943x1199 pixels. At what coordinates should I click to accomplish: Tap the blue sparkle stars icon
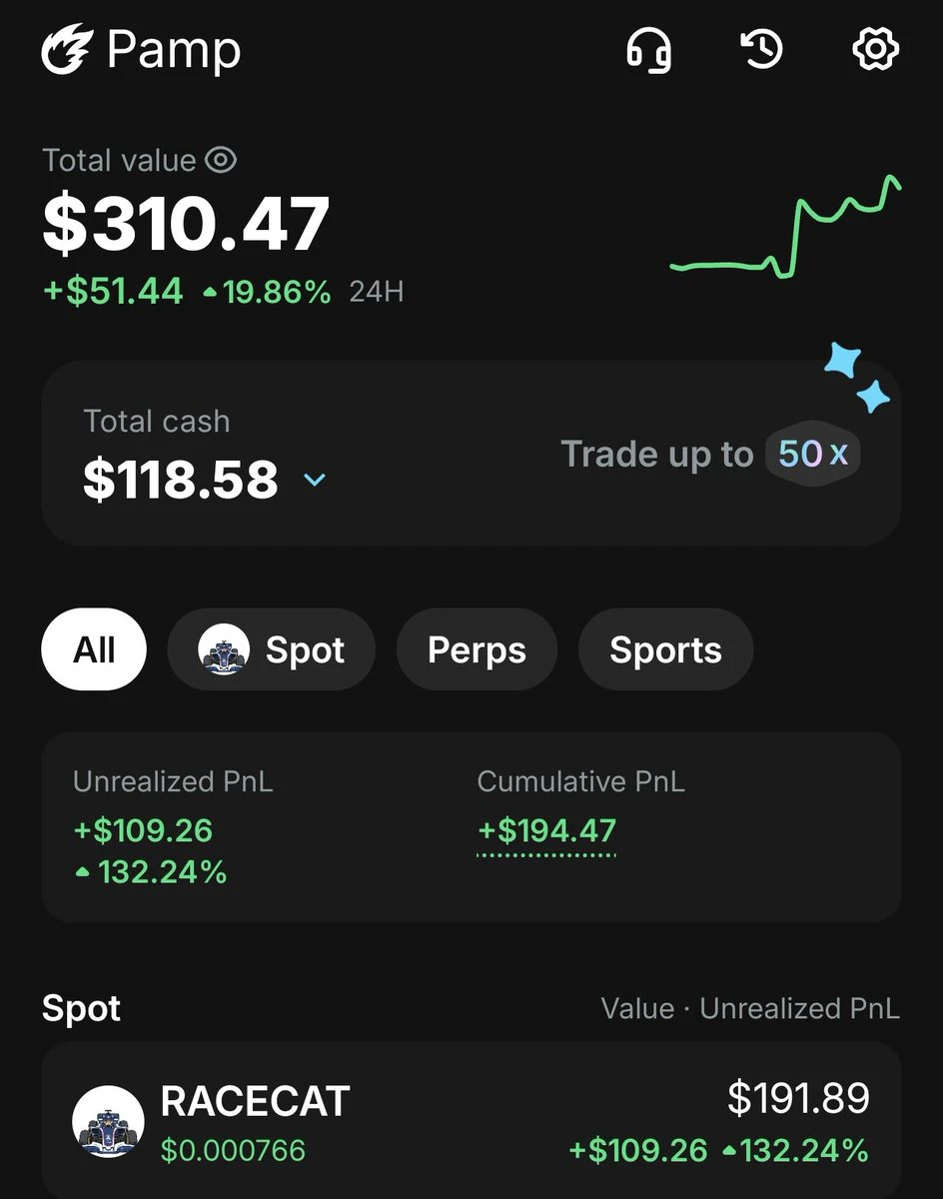(857, 378)
